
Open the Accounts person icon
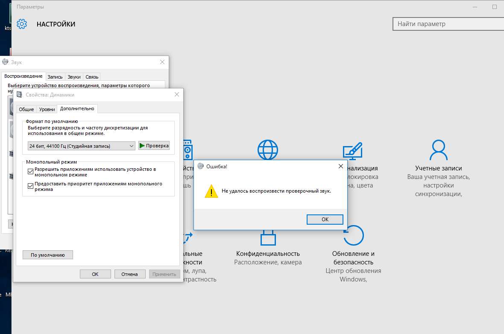coord(438,150)
